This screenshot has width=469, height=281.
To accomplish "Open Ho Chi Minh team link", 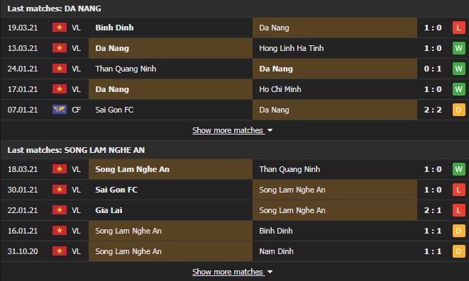I will [280, 89].
